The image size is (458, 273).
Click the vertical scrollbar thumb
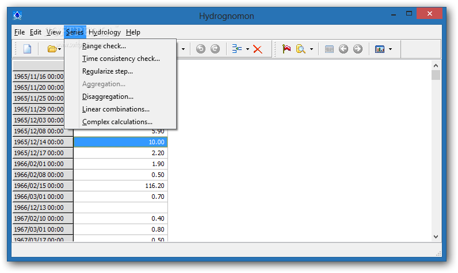436,75
